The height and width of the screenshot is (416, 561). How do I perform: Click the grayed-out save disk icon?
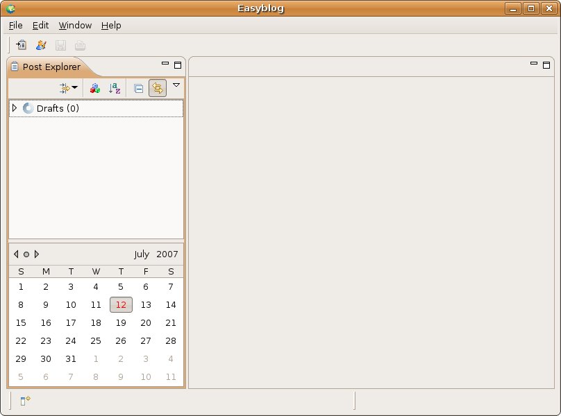(x=60, y=45)
